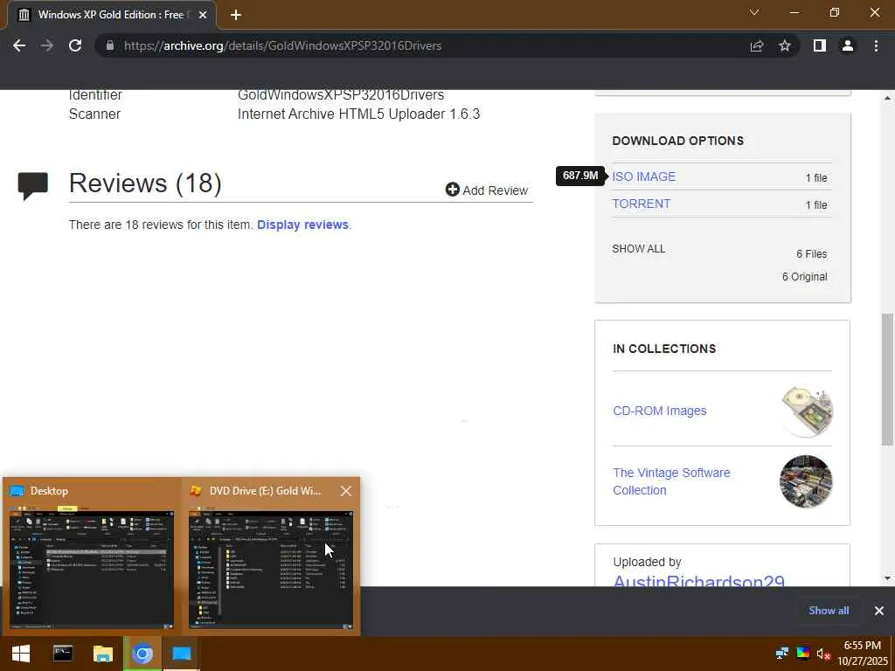The image size is (895, 671).
Task: Close the DVD Drive (E:) preview window
Action: (346, 491)
